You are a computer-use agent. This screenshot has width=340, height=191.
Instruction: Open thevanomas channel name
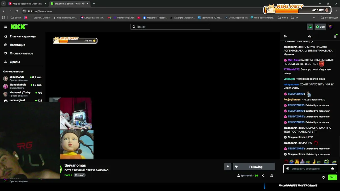tap(75, 165)
